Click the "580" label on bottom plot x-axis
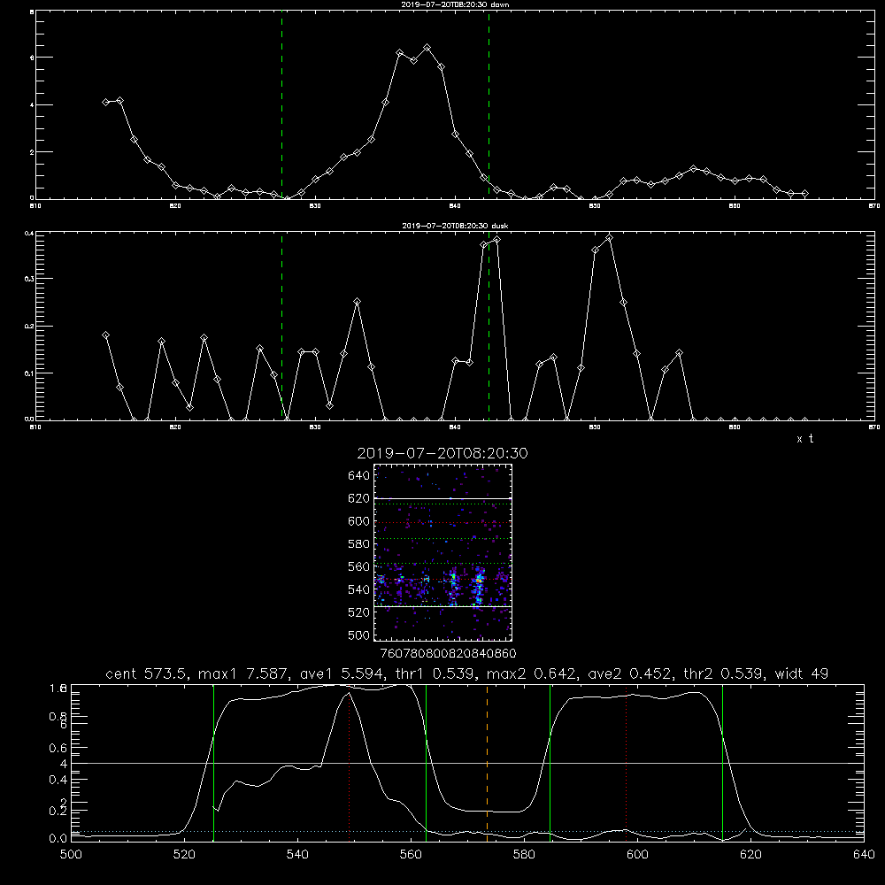 pos(524,855)
